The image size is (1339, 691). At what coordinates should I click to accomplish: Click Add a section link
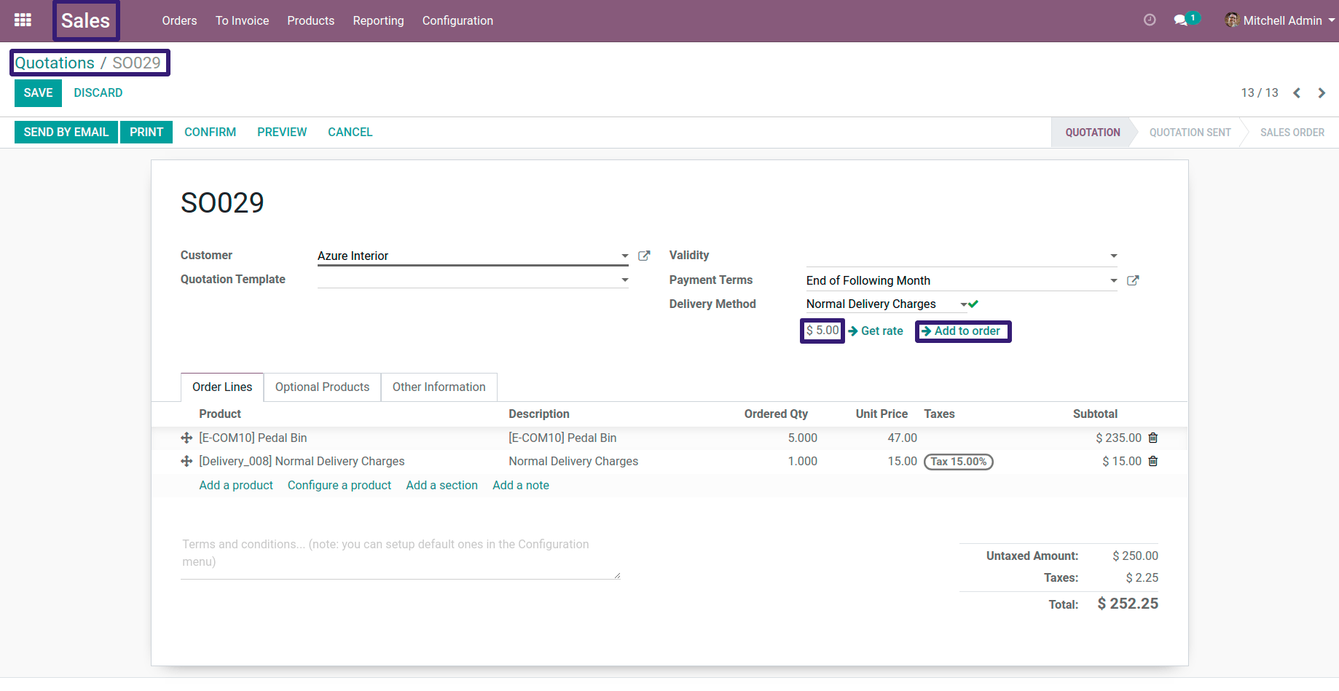[441, 485]
